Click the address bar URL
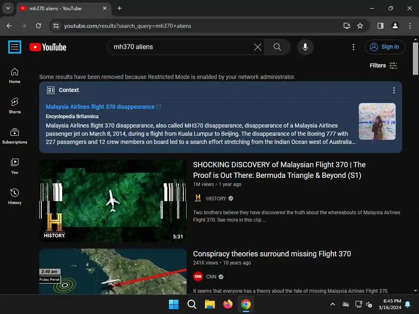This screenshot has height=314, width=419. tap(128, 26)
